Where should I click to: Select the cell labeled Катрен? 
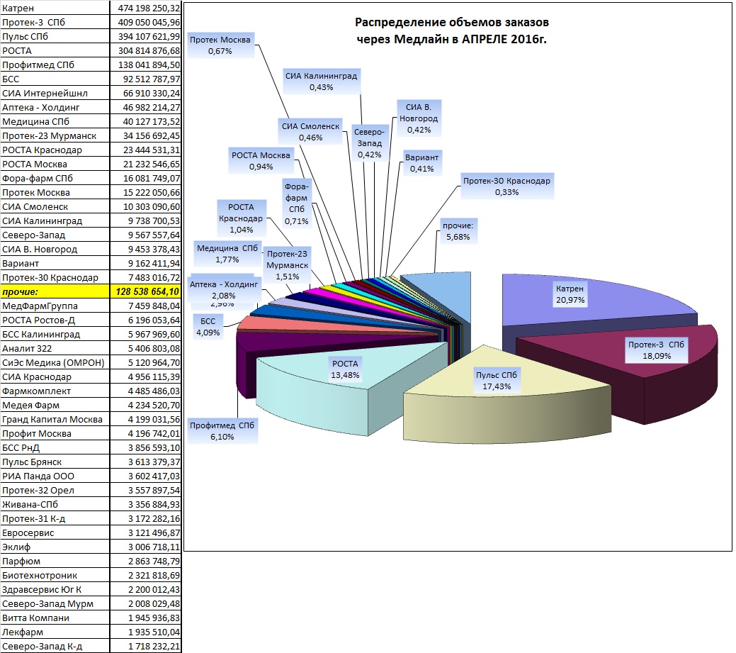click(x=55, y=8)
